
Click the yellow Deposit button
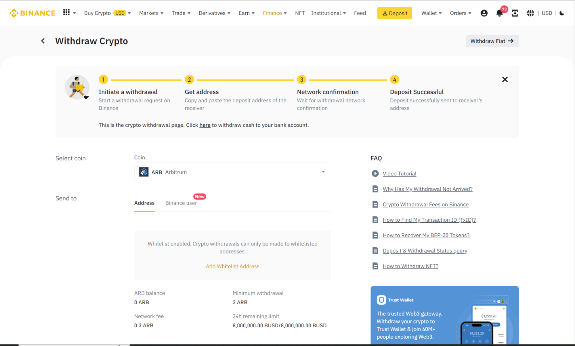394,13
